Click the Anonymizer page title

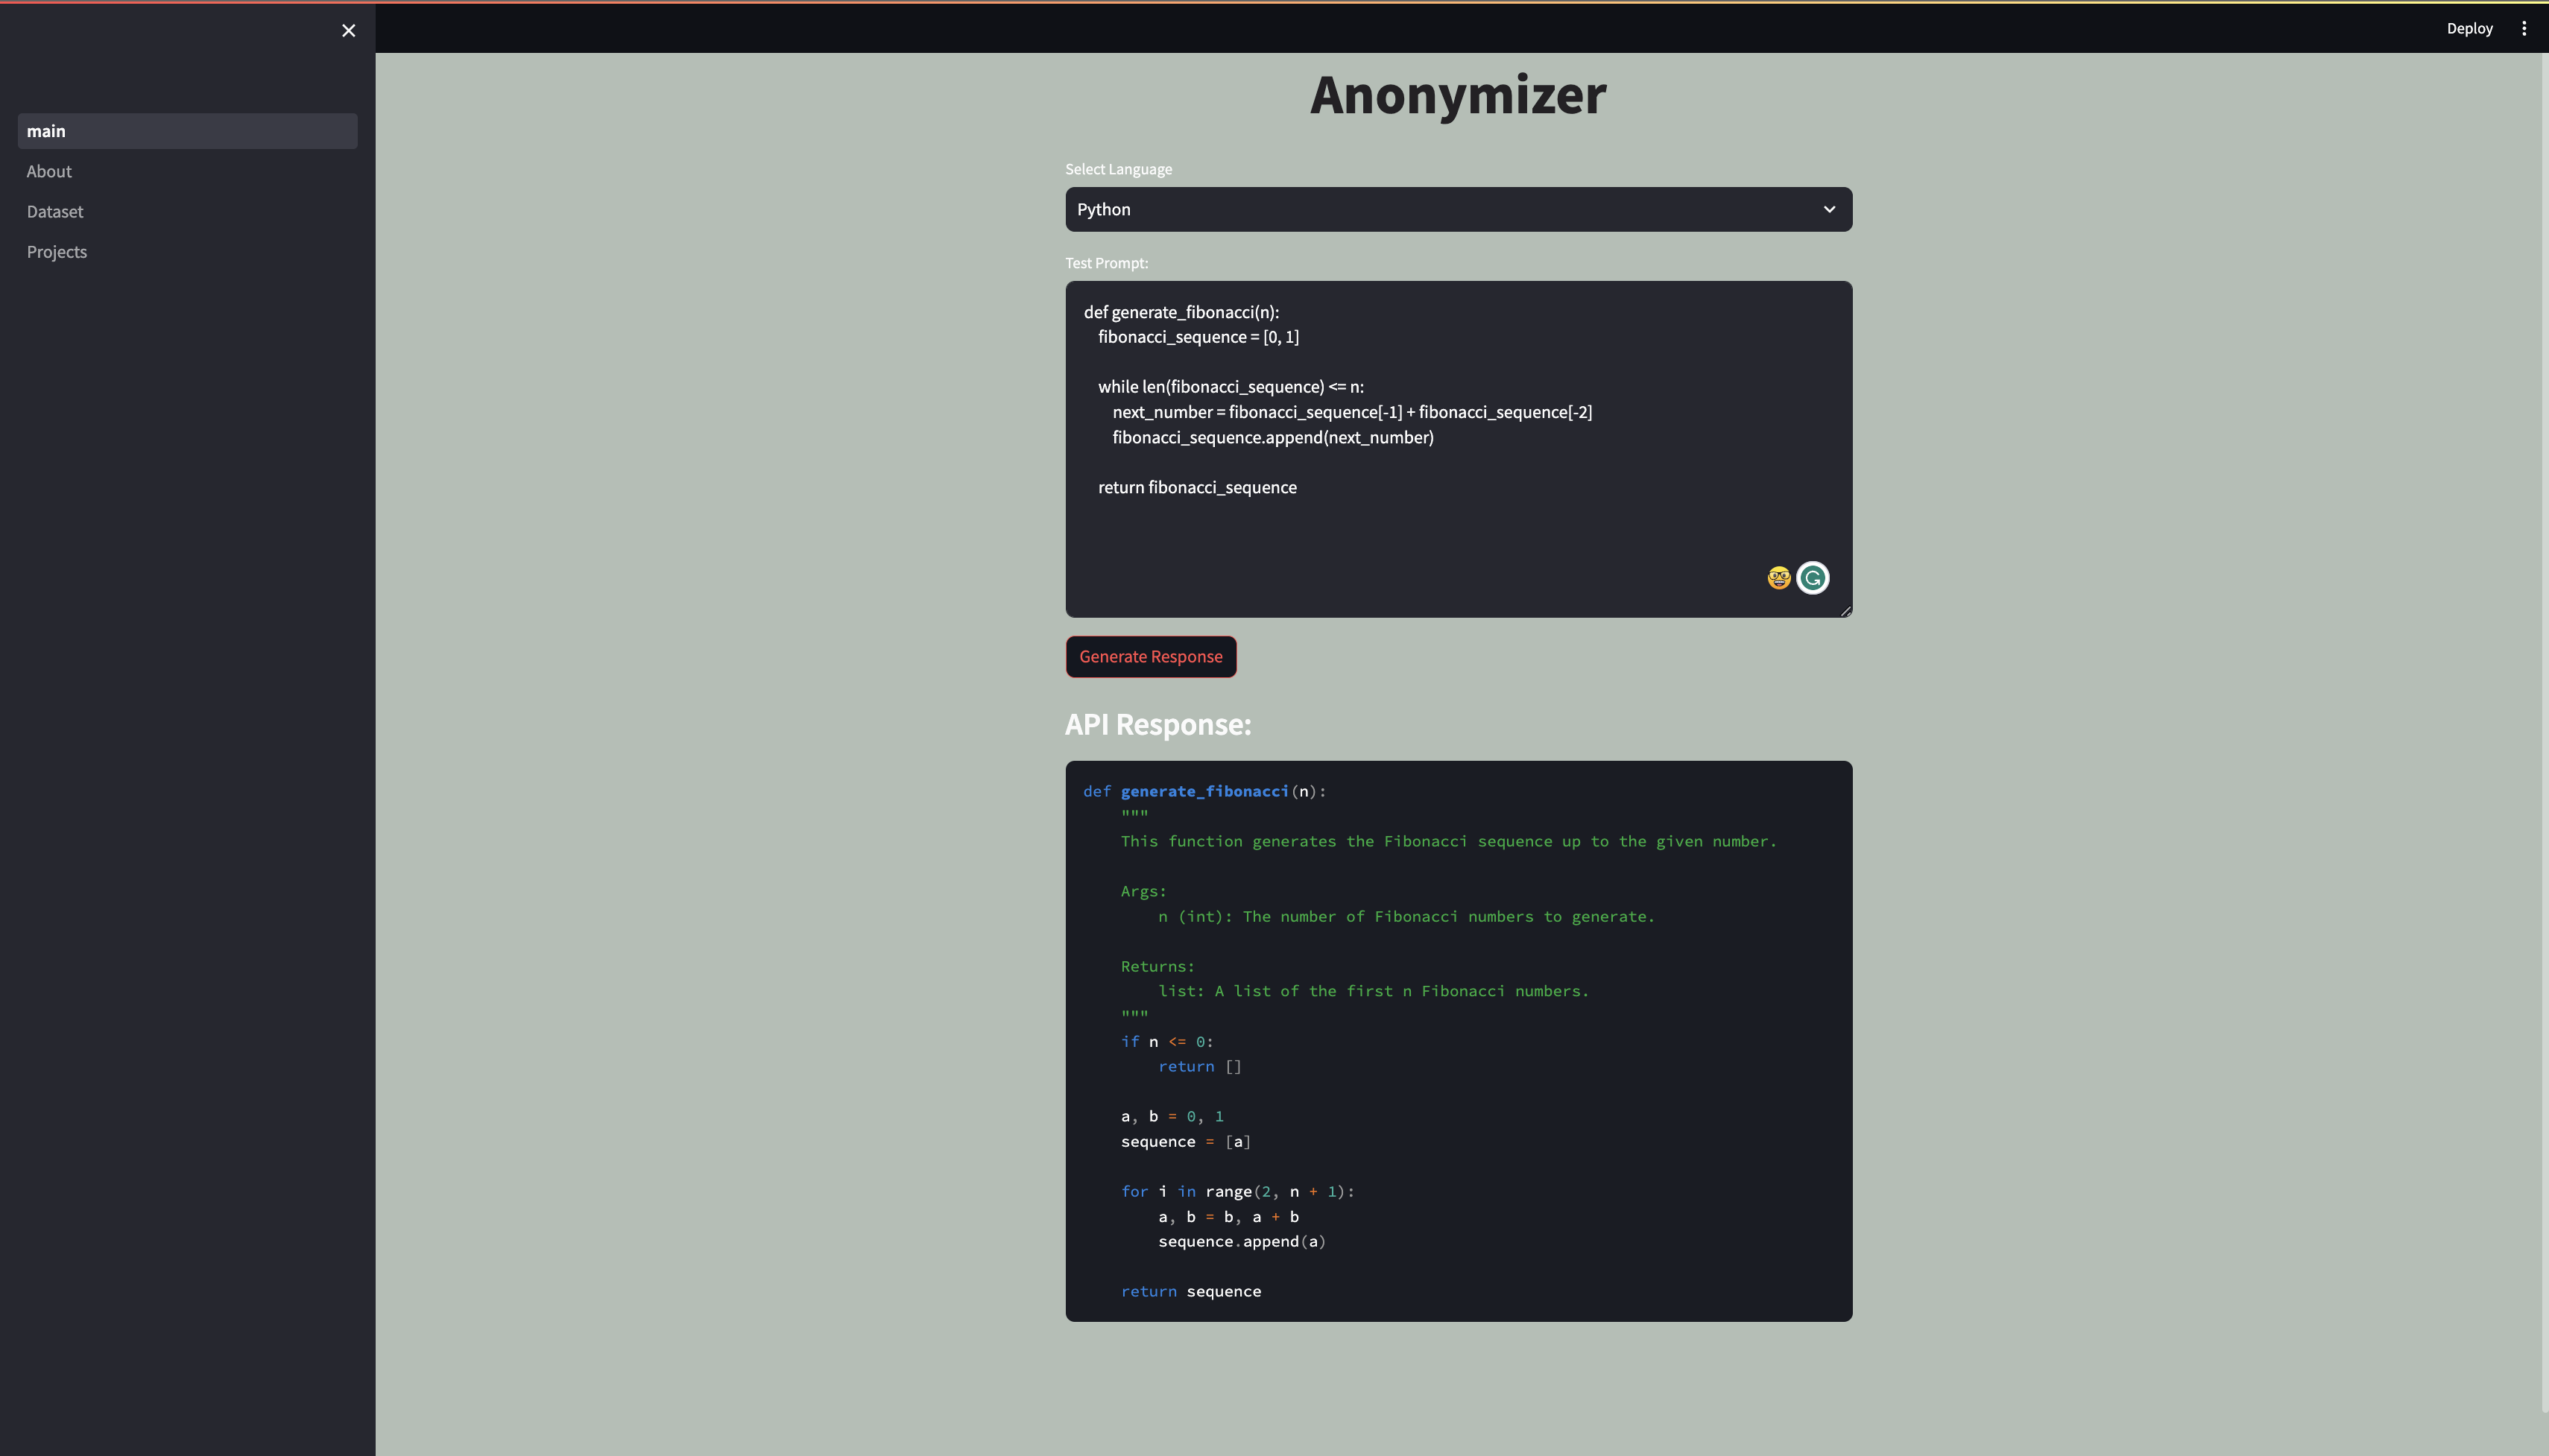(1457, 95)
